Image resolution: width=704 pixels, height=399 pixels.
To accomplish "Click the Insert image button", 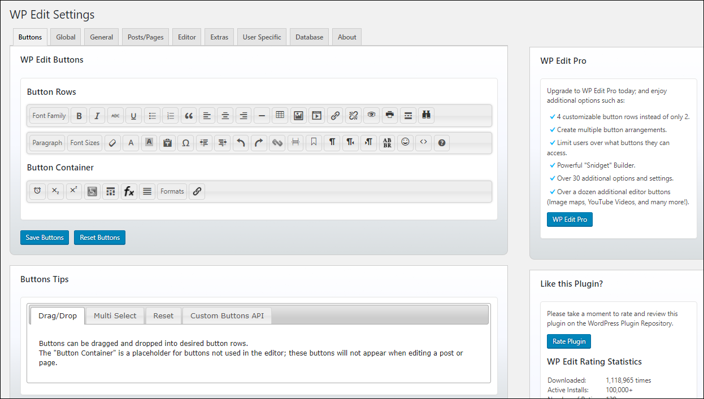I will [x=298, y=116].
